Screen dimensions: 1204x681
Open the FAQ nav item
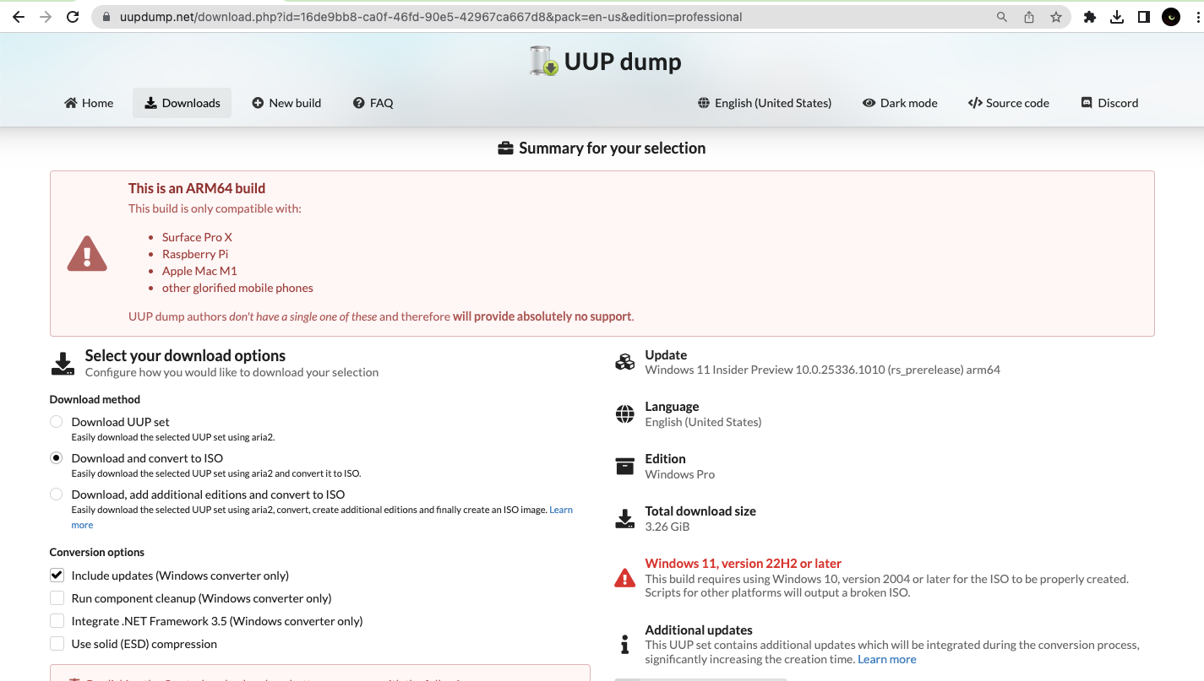pos(373,103)
